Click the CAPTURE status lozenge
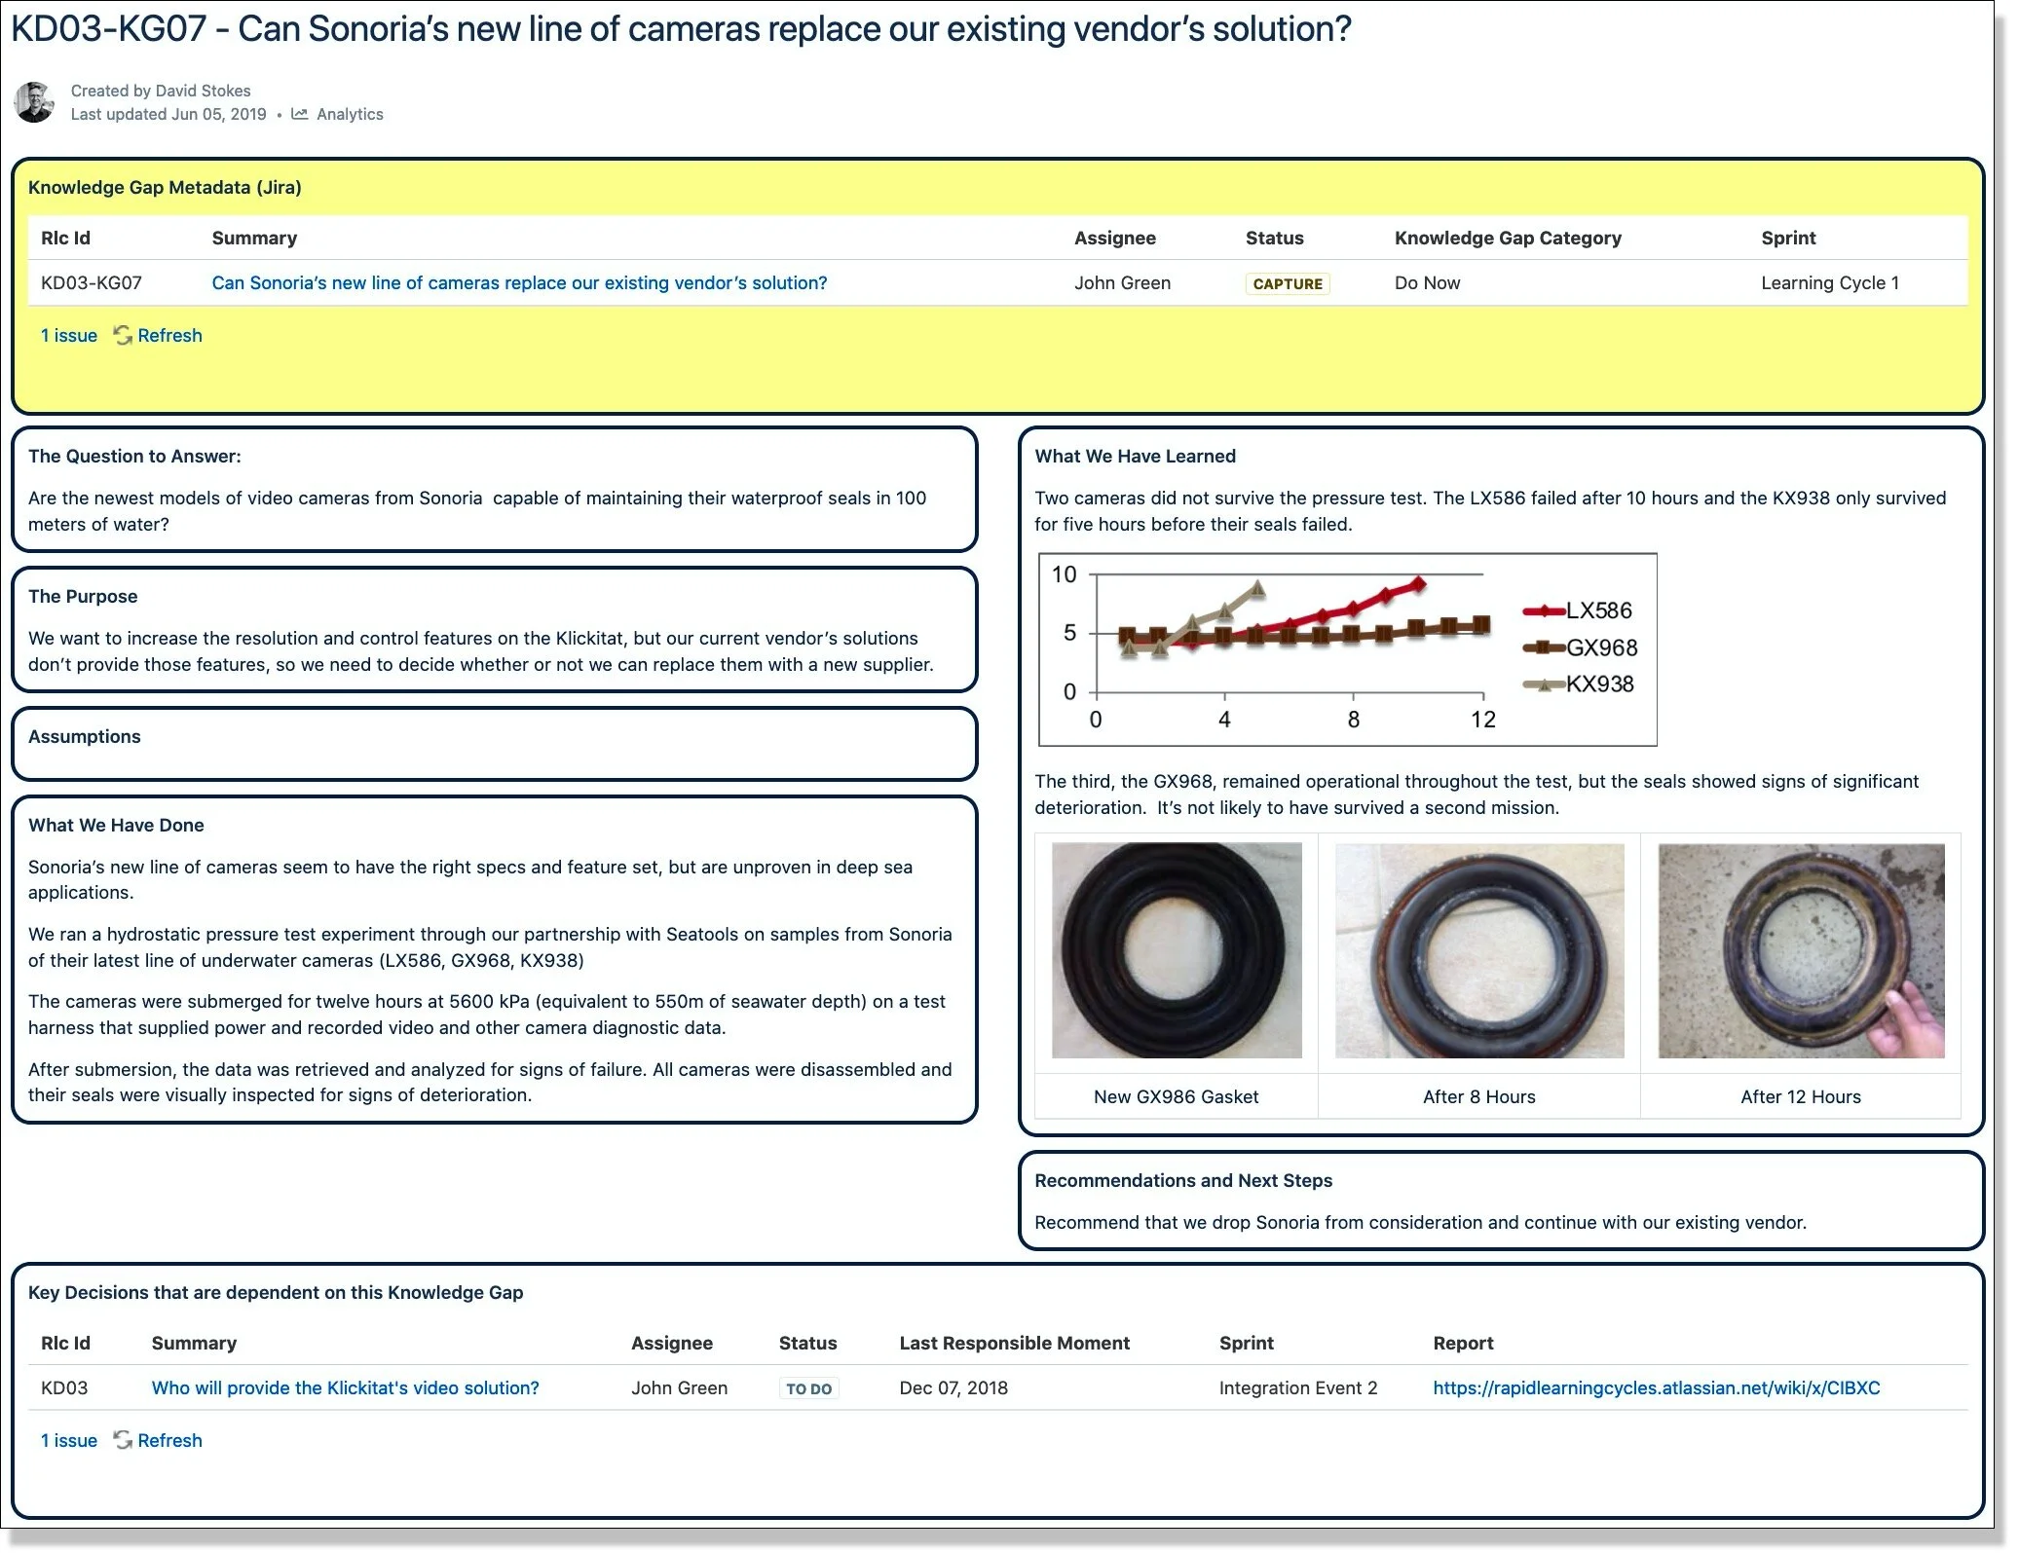Viewport: 2019px width, 1553px height. (x=1287, y=283)
